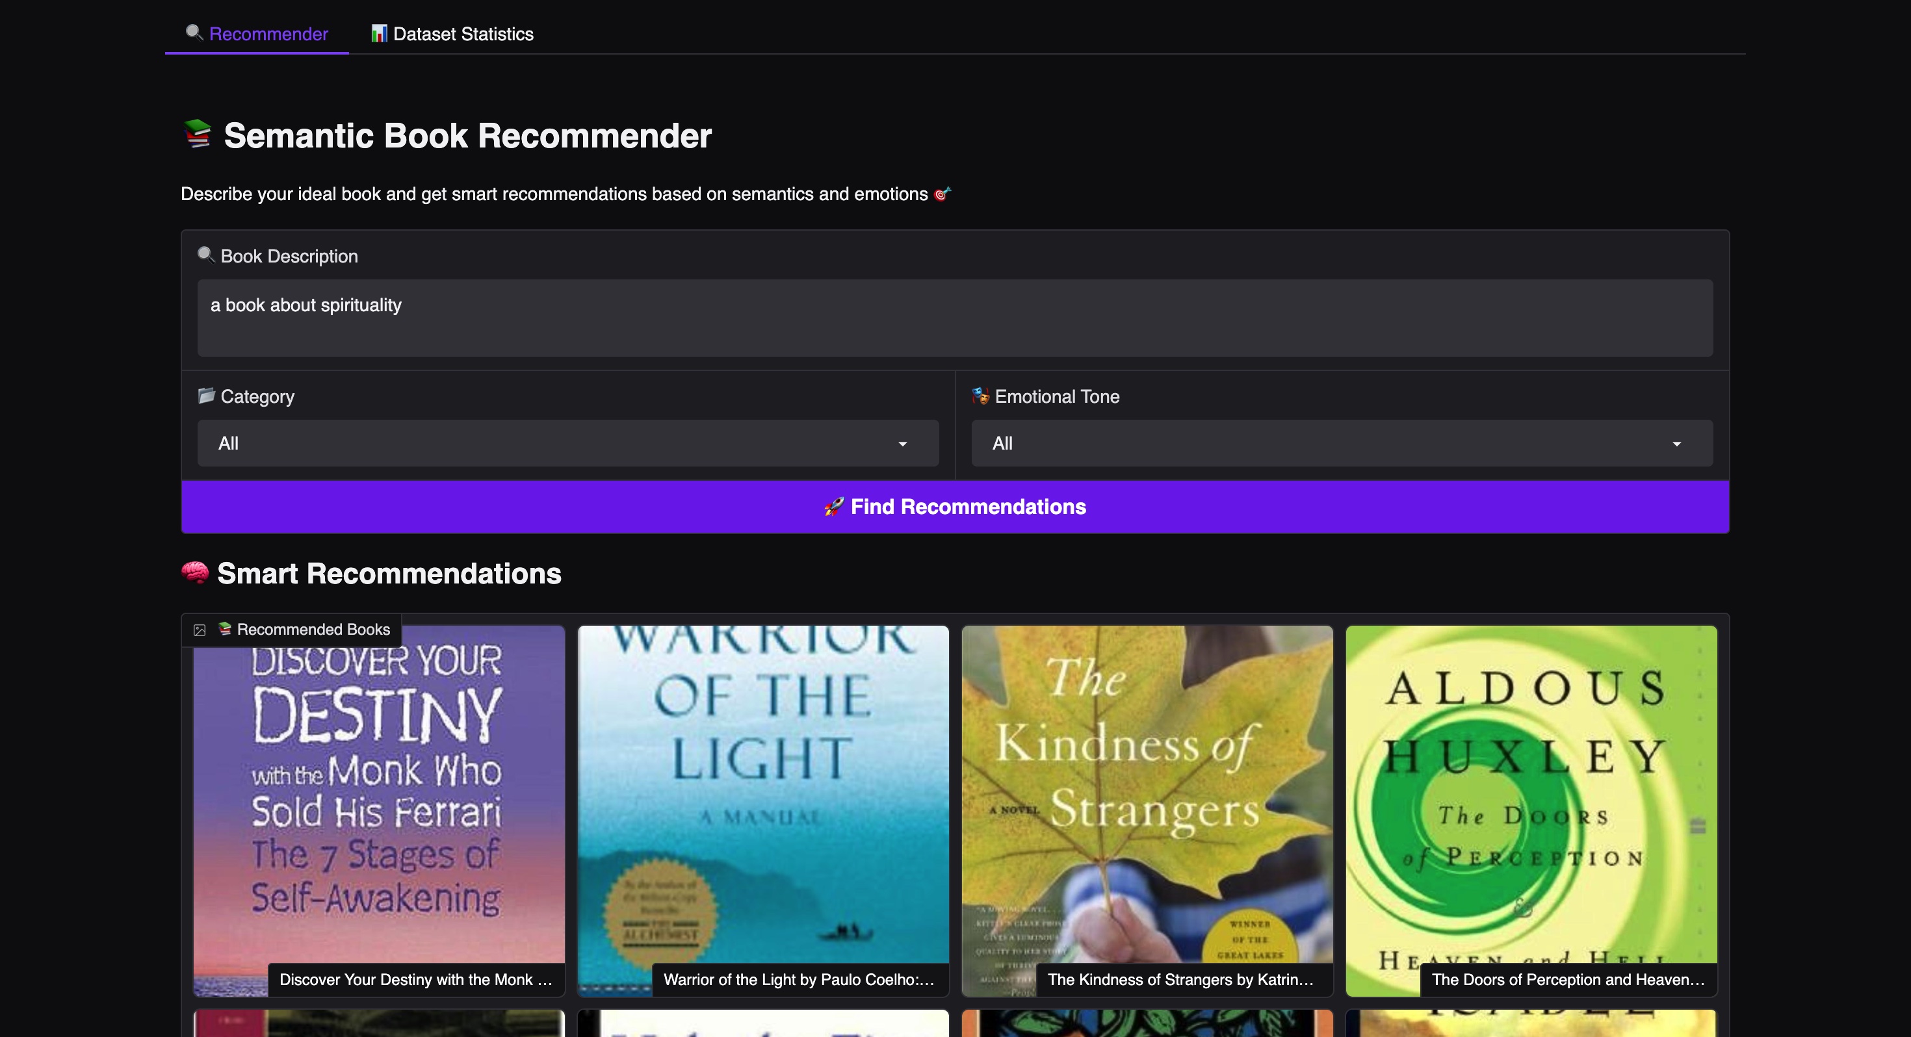Screen dimensions: 1911x1037
Task: Open the Category dropdown
Action: (567, 443)
